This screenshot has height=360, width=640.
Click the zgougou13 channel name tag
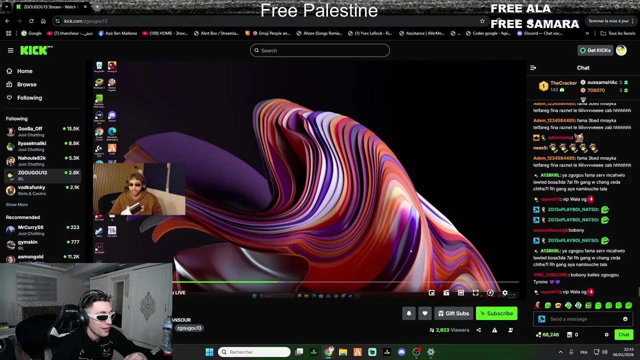(189, 328)
